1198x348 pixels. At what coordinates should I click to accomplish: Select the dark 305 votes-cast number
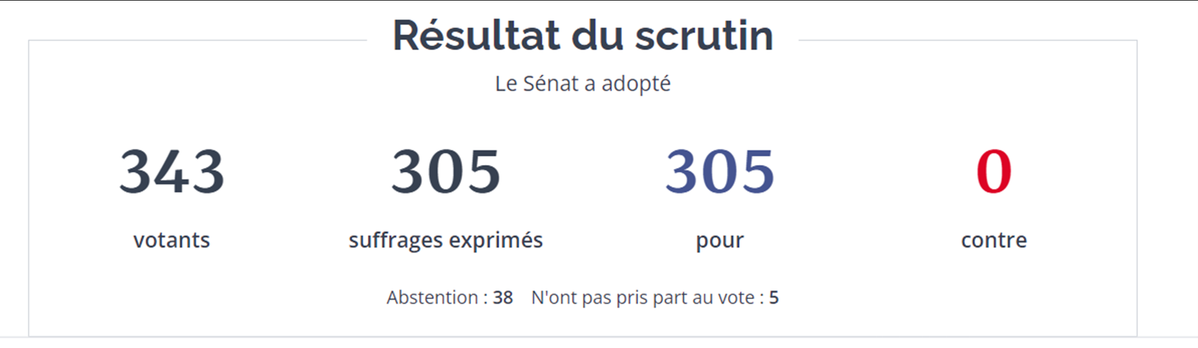(446, 171)
